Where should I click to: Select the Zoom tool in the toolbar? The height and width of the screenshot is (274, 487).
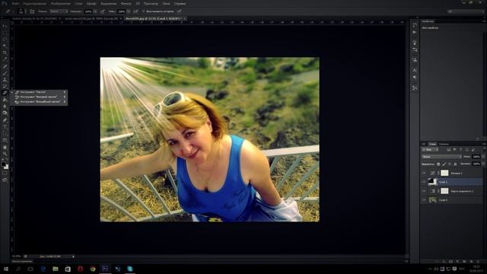[5, 154]
